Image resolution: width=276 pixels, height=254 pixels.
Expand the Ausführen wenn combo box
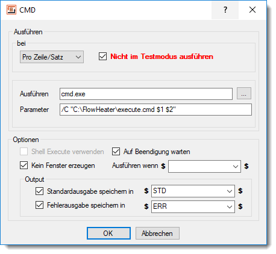pyautogui.click(x=204, y=166)
